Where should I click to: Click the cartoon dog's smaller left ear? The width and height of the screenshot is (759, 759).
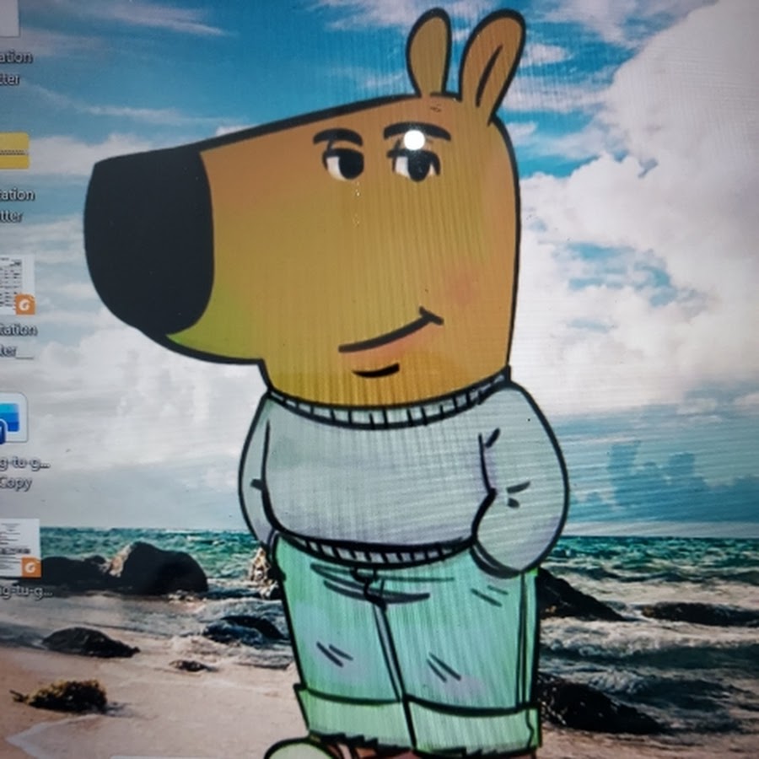pos(428,52)
